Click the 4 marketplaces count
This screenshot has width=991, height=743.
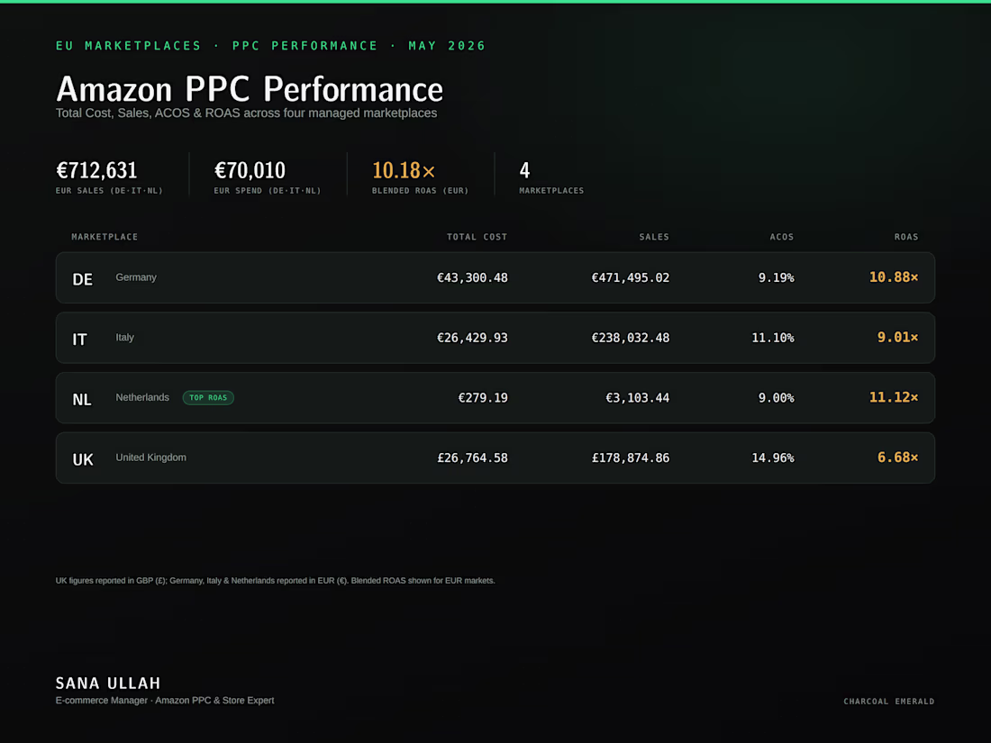524,170
